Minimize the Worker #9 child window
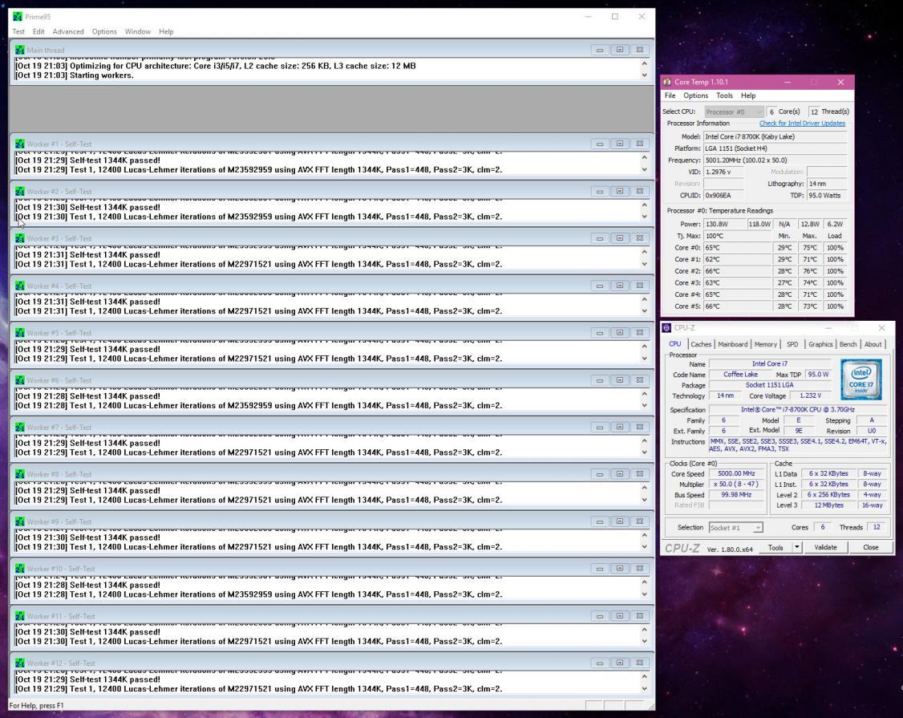 click(x=600, y=521)
